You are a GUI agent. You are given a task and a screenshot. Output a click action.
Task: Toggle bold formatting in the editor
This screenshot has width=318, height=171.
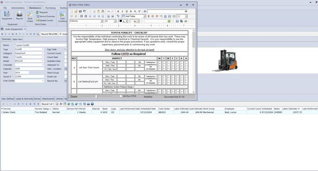tap(118, 12)
